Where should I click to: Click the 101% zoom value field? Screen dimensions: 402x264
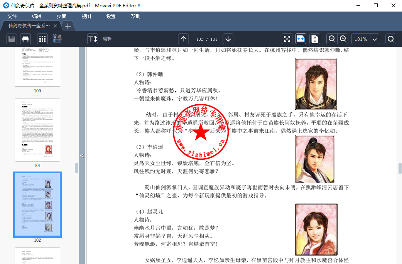point(361,39)
